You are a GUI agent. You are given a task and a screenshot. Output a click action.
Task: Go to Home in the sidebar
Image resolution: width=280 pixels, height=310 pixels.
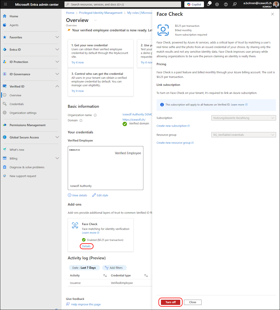[x=14, y=16]
